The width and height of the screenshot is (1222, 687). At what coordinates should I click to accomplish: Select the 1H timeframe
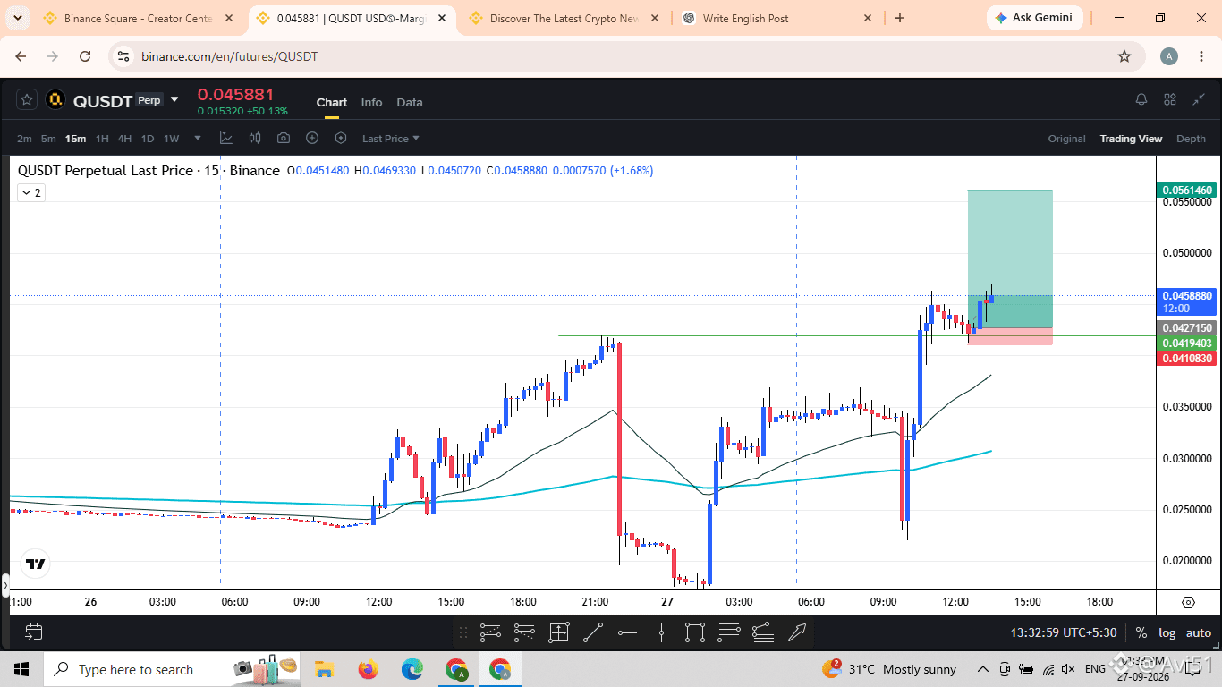(x=102, y=139)
